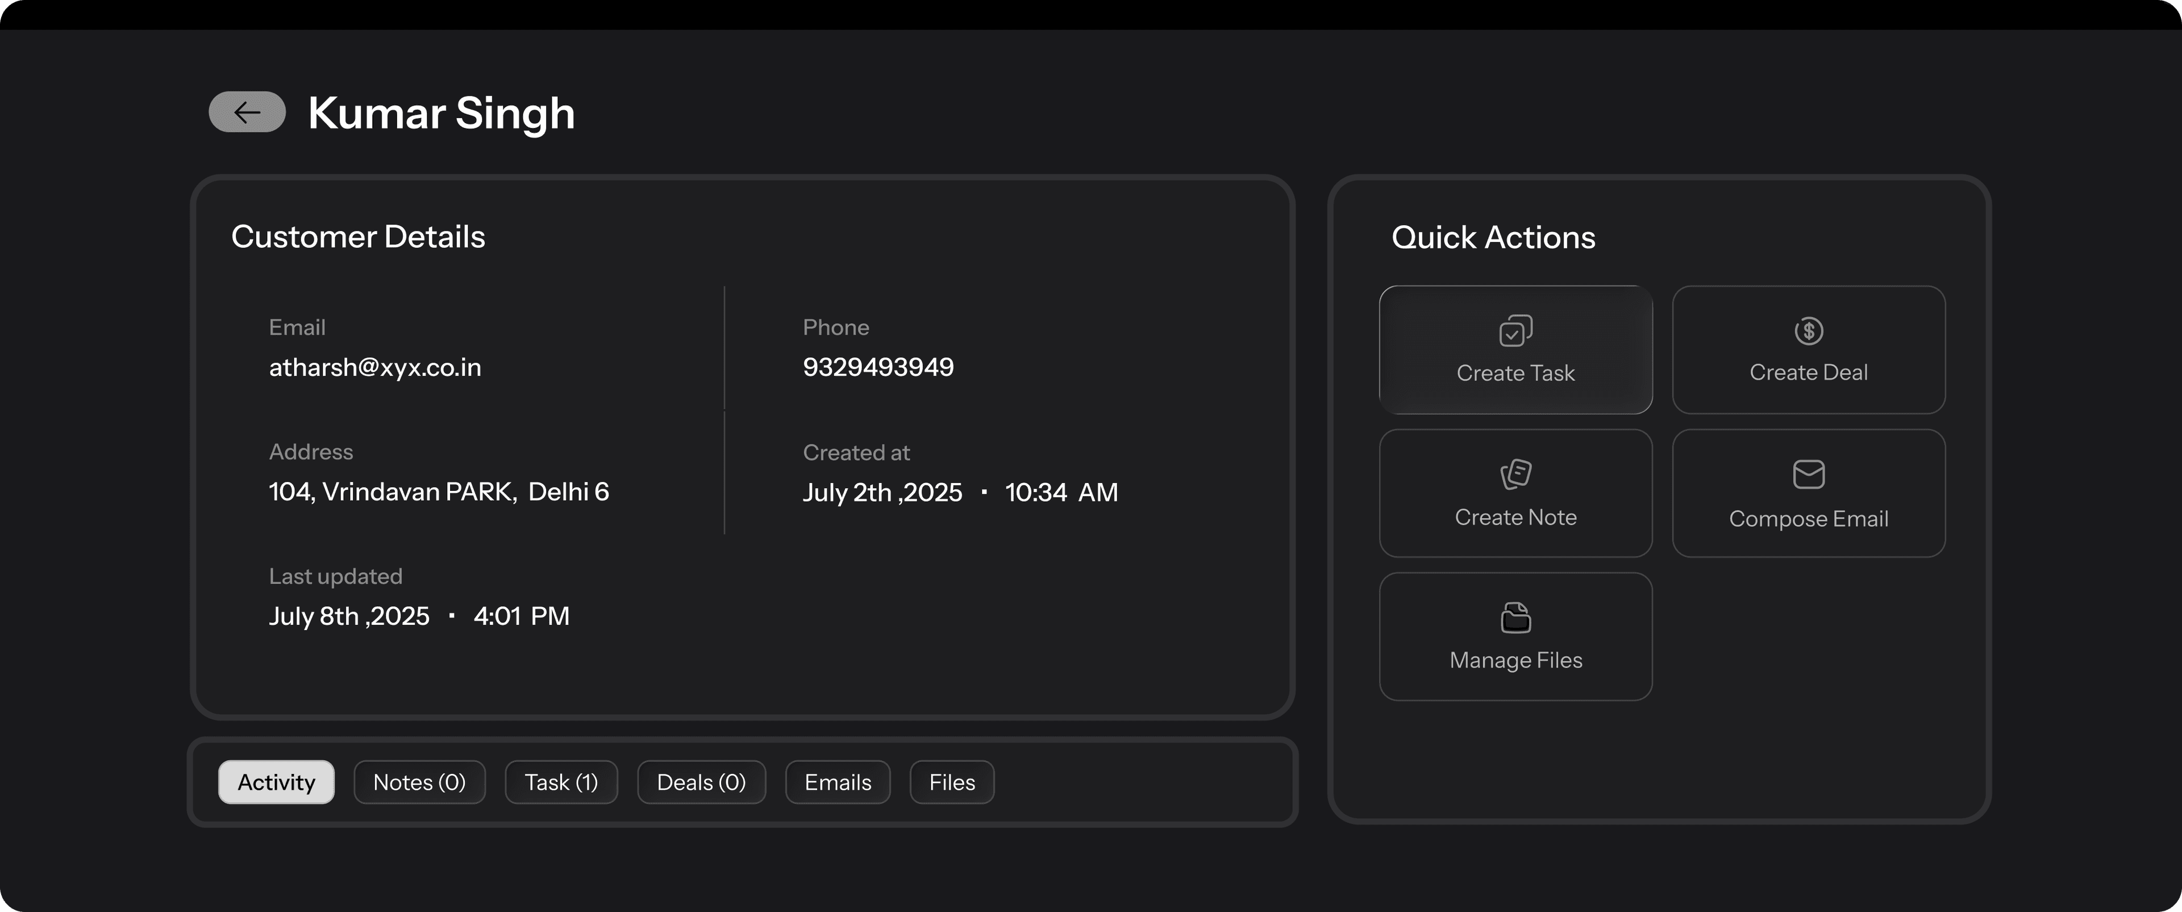
Task: Click the Customer Details panel heading
Action: tap(359, 235)
